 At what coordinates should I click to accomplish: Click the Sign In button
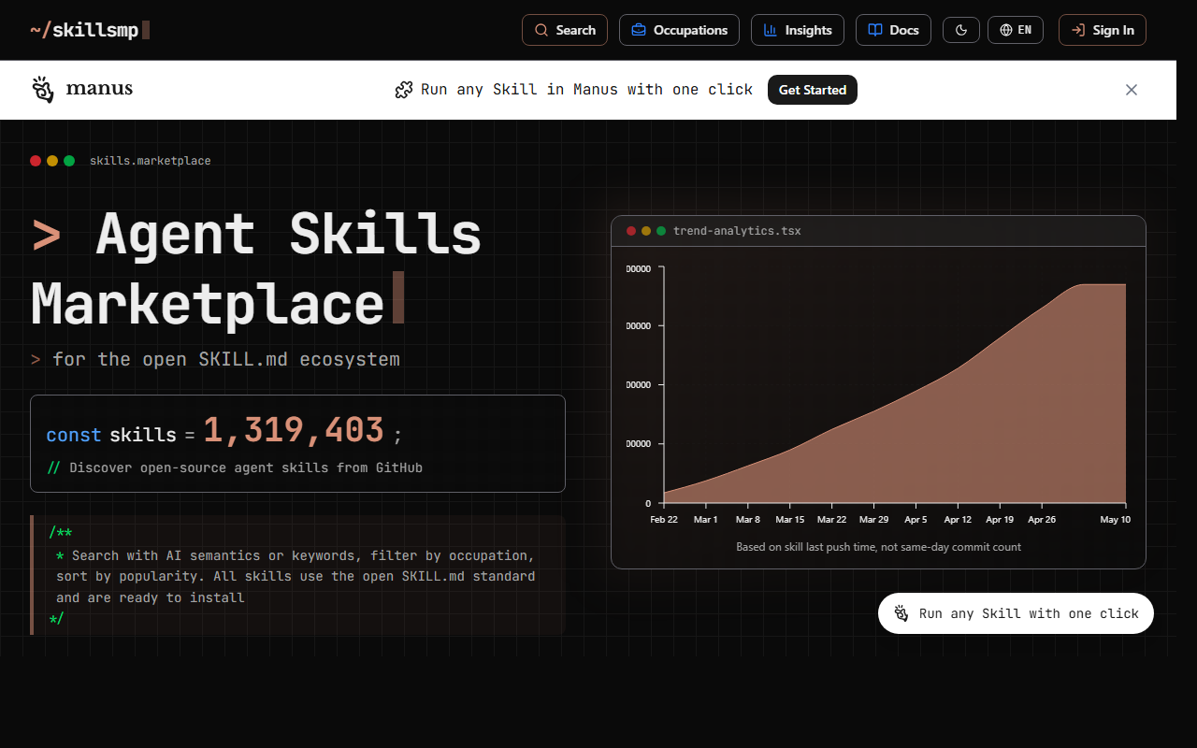coord(1103,30)
